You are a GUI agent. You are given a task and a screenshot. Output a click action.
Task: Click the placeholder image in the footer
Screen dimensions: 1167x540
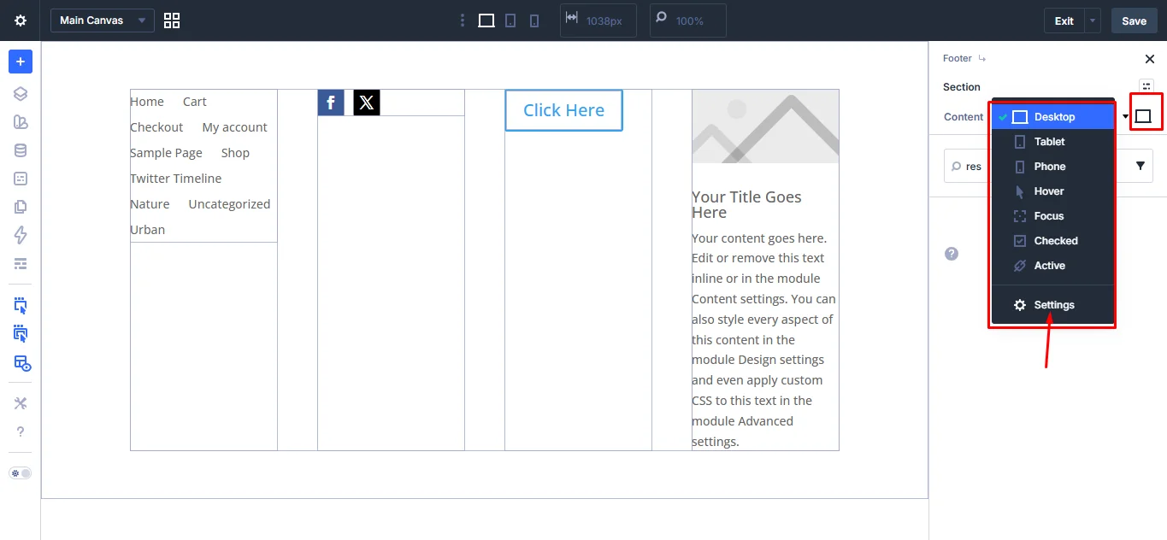point(765,126)
